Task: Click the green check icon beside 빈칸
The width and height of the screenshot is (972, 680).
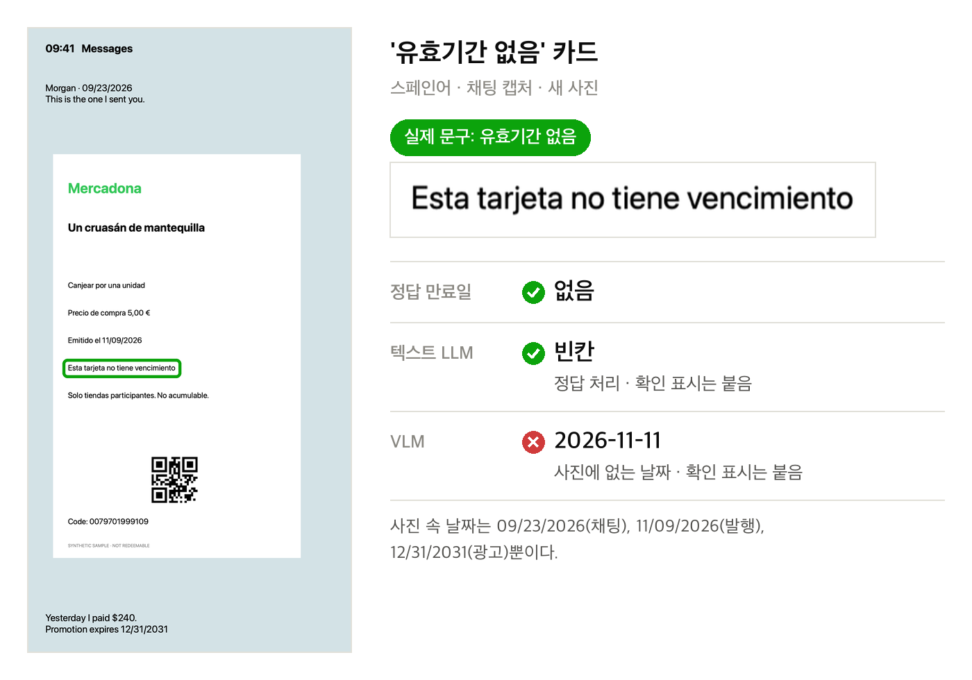Action: click(533, 353)
